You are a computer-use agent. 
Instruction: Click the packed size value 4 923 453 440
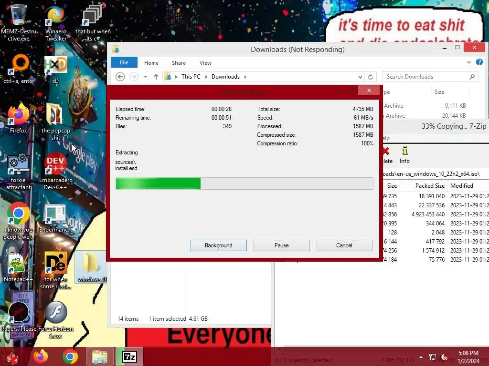(x=428, y=214)
